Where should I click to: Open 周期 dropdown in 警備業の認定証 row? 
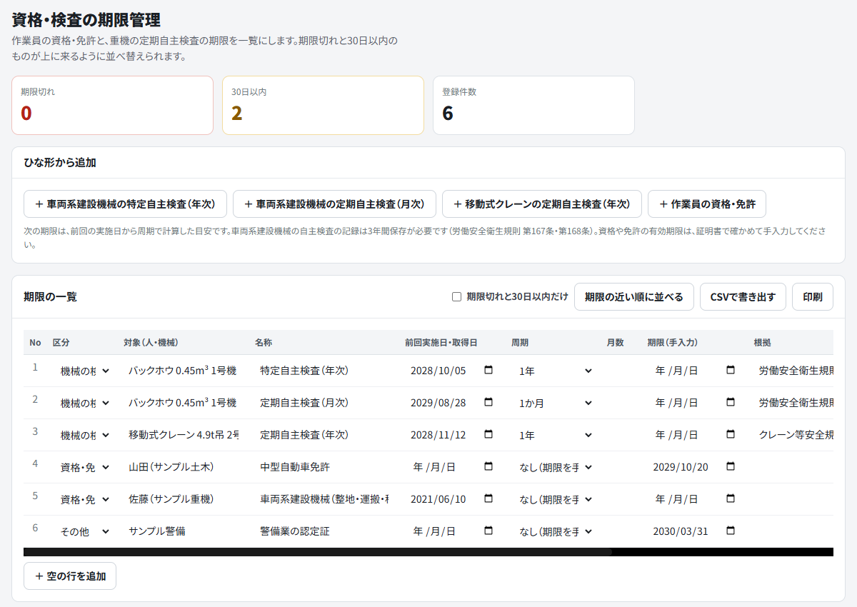click(556, 531)
